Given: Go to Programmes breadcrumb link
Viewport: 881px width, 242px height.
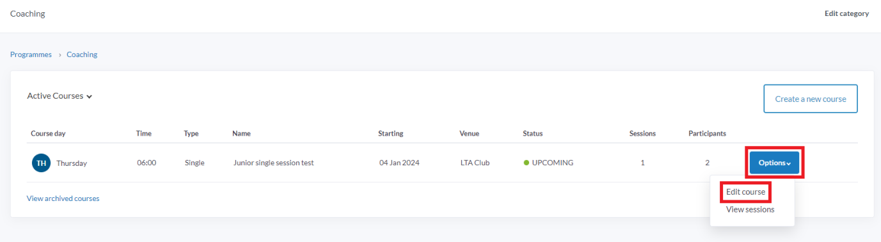Looking at the screenshot, I should (31, 54).
